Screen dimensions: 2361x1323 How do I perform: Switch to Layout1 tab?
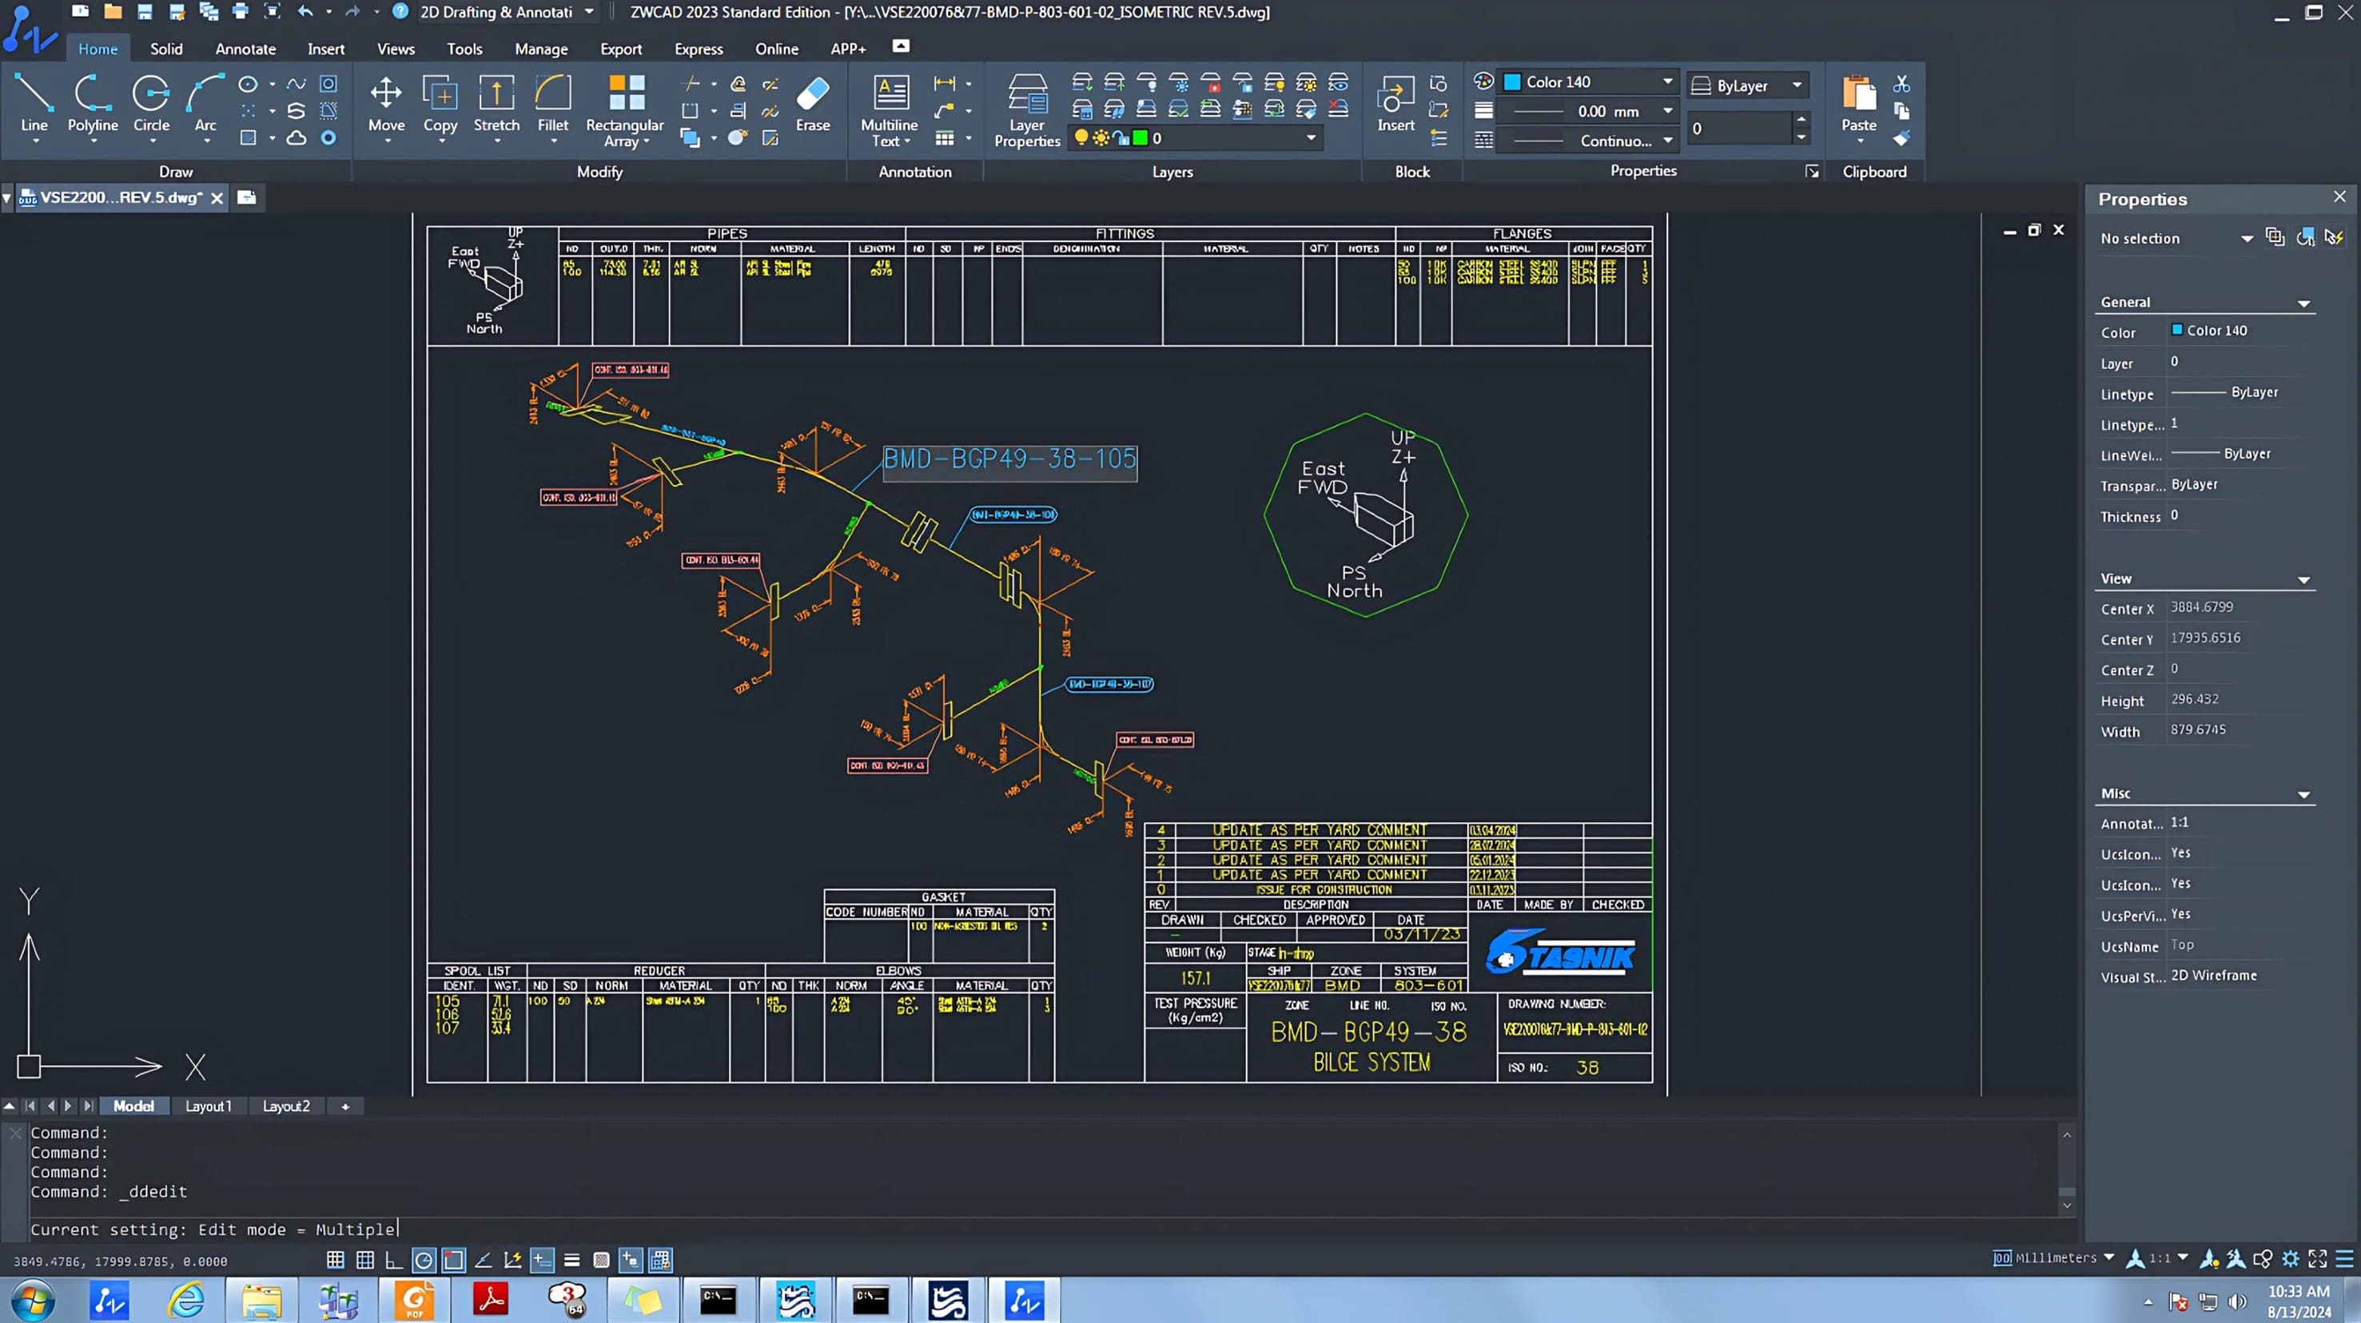click(208, 1104)
